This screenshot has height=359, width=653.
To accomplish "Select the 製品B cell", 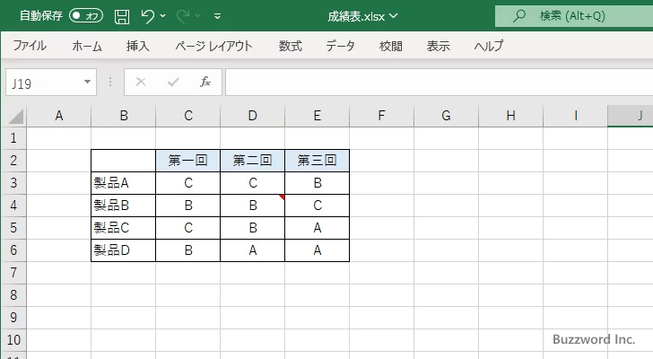I will click(x=123, y=206).
